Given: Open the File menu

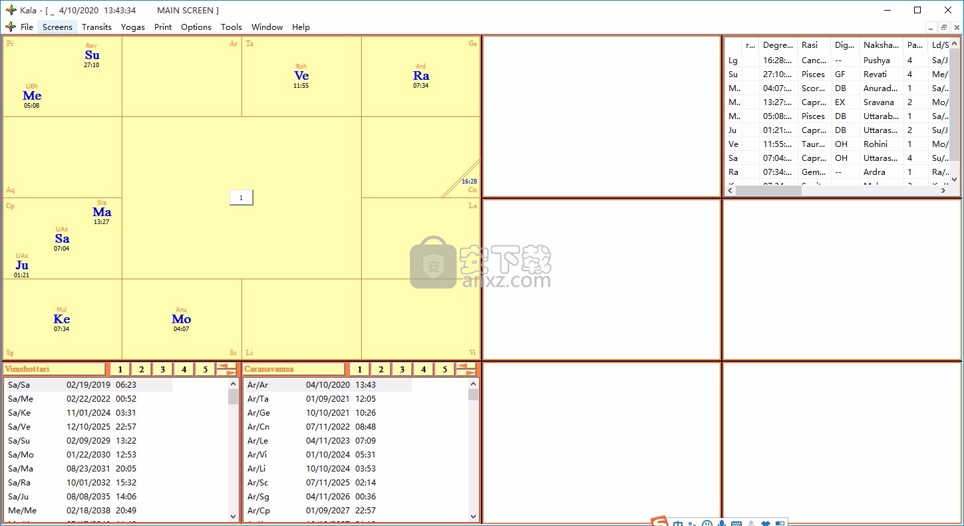Looking at the screenshot, I should pos(27,27).
